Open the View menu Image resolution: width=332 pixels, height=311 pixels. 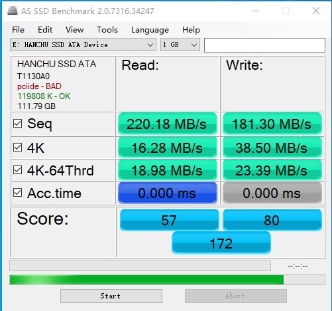pyautogui.click(x=74, y=30)
